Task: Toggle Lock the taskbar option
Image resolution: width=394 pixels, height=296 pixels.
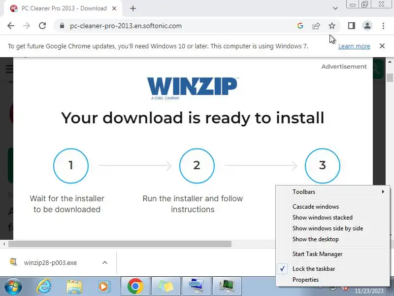Action: pos(333,269)
